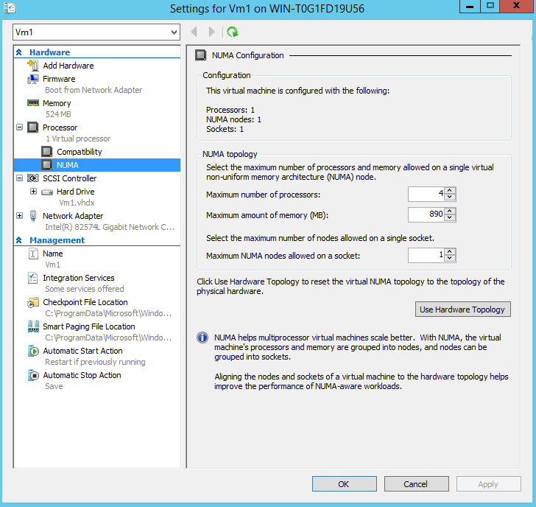The image size is (536, 507).
Task: Select the Hard Drive tree item
Action: pos(76,192)
